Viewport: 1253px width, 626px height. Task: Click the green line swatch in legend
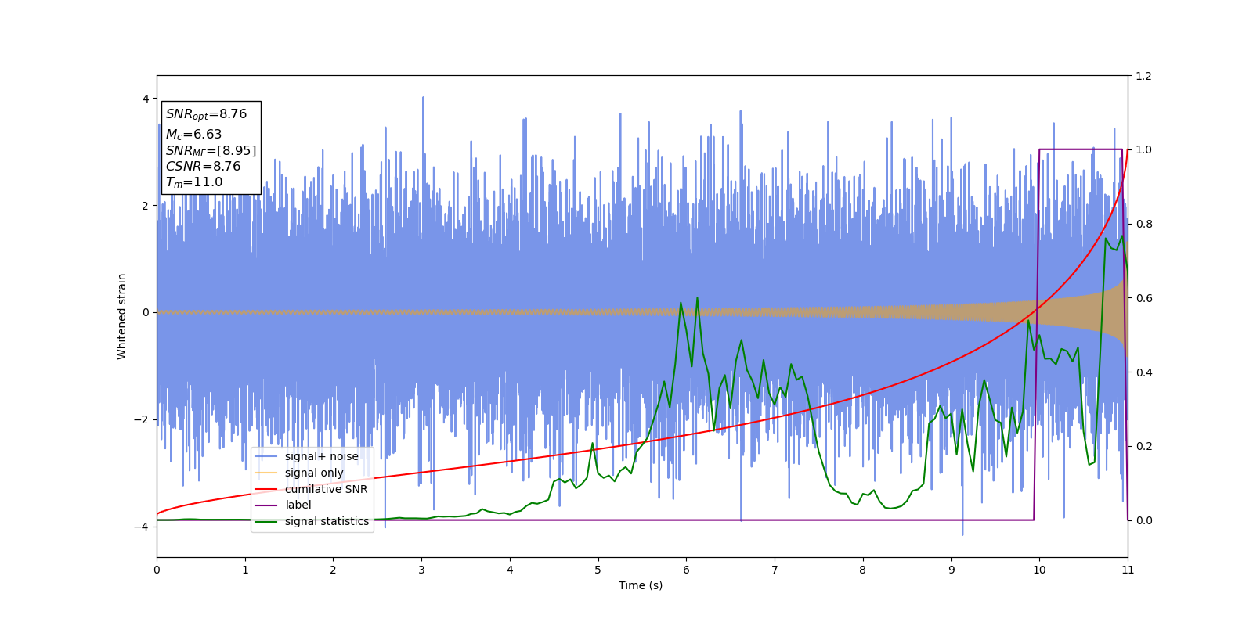coord(266,522)
